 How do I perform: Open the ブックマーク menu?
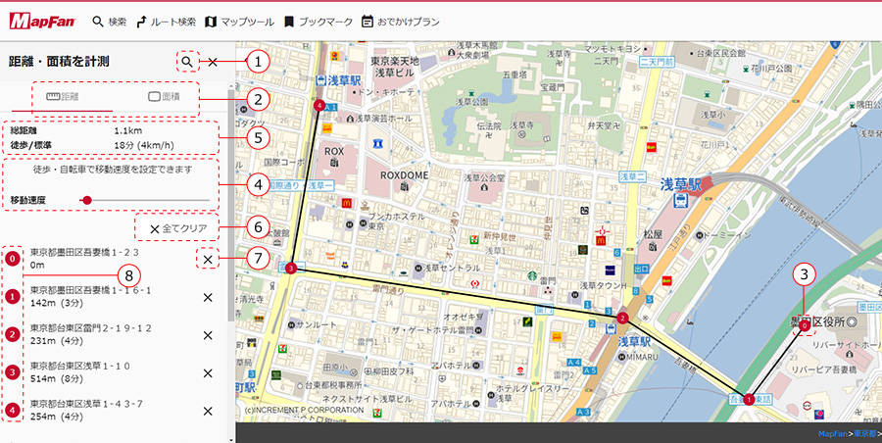click(x=318, y=22)
